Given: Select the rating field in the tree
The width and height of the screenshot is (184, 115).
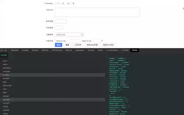Looking at the screenshot, I should (x=5, y=114).
